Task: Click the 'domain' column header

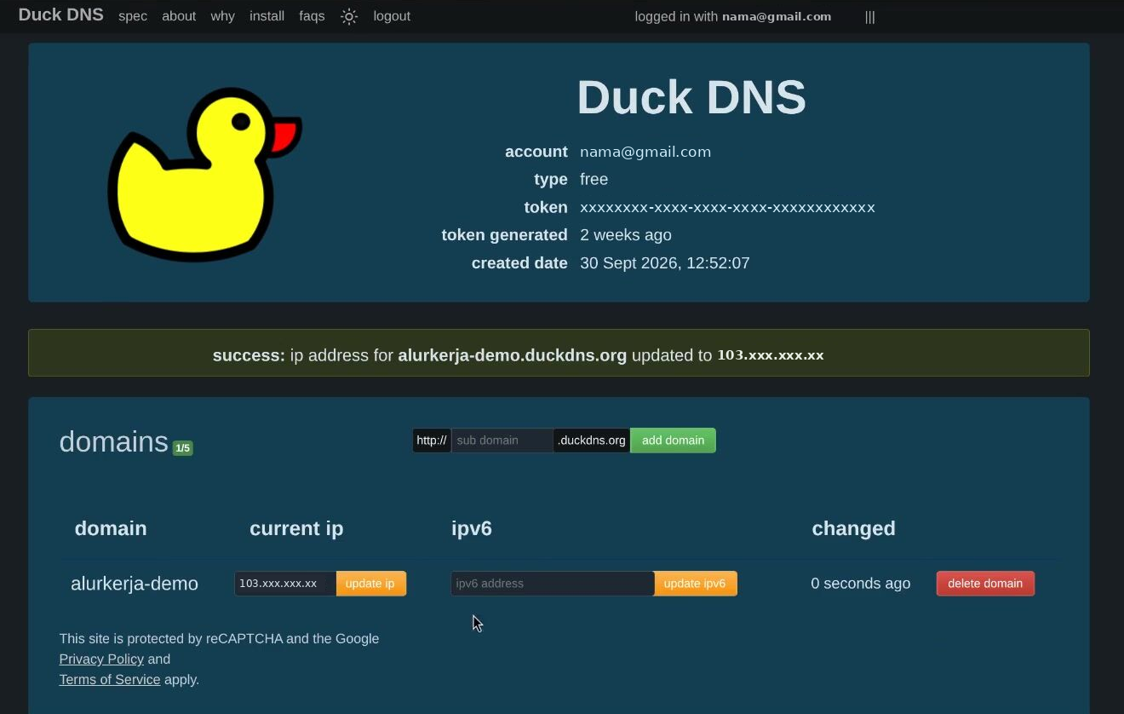Action: 111,528
